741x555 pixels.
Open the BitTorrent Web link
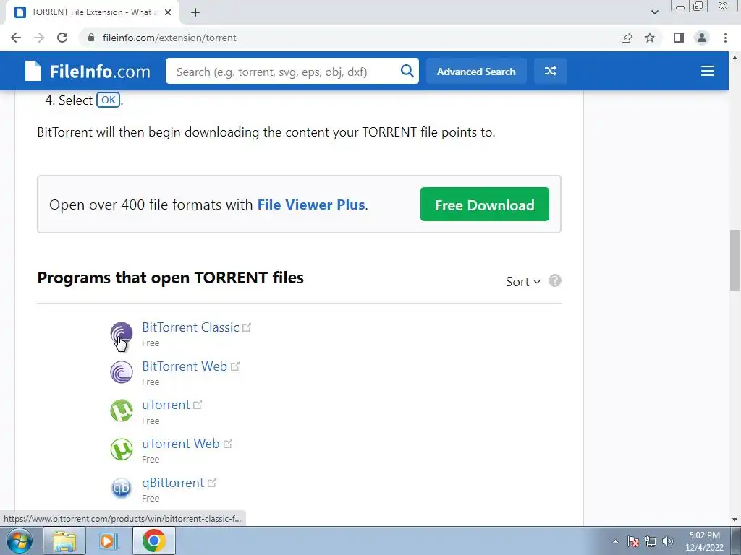pyautogui.click(x=185, y=366)
